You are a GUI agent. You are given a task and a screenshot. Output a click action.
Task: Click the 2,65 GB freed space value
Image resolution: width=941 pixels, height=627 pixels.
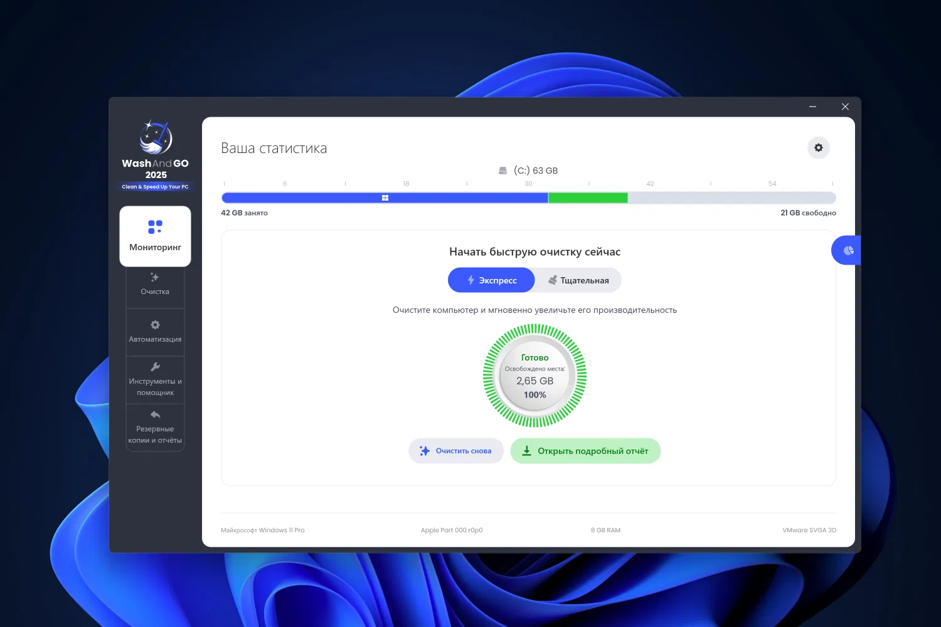coord(534,381)
